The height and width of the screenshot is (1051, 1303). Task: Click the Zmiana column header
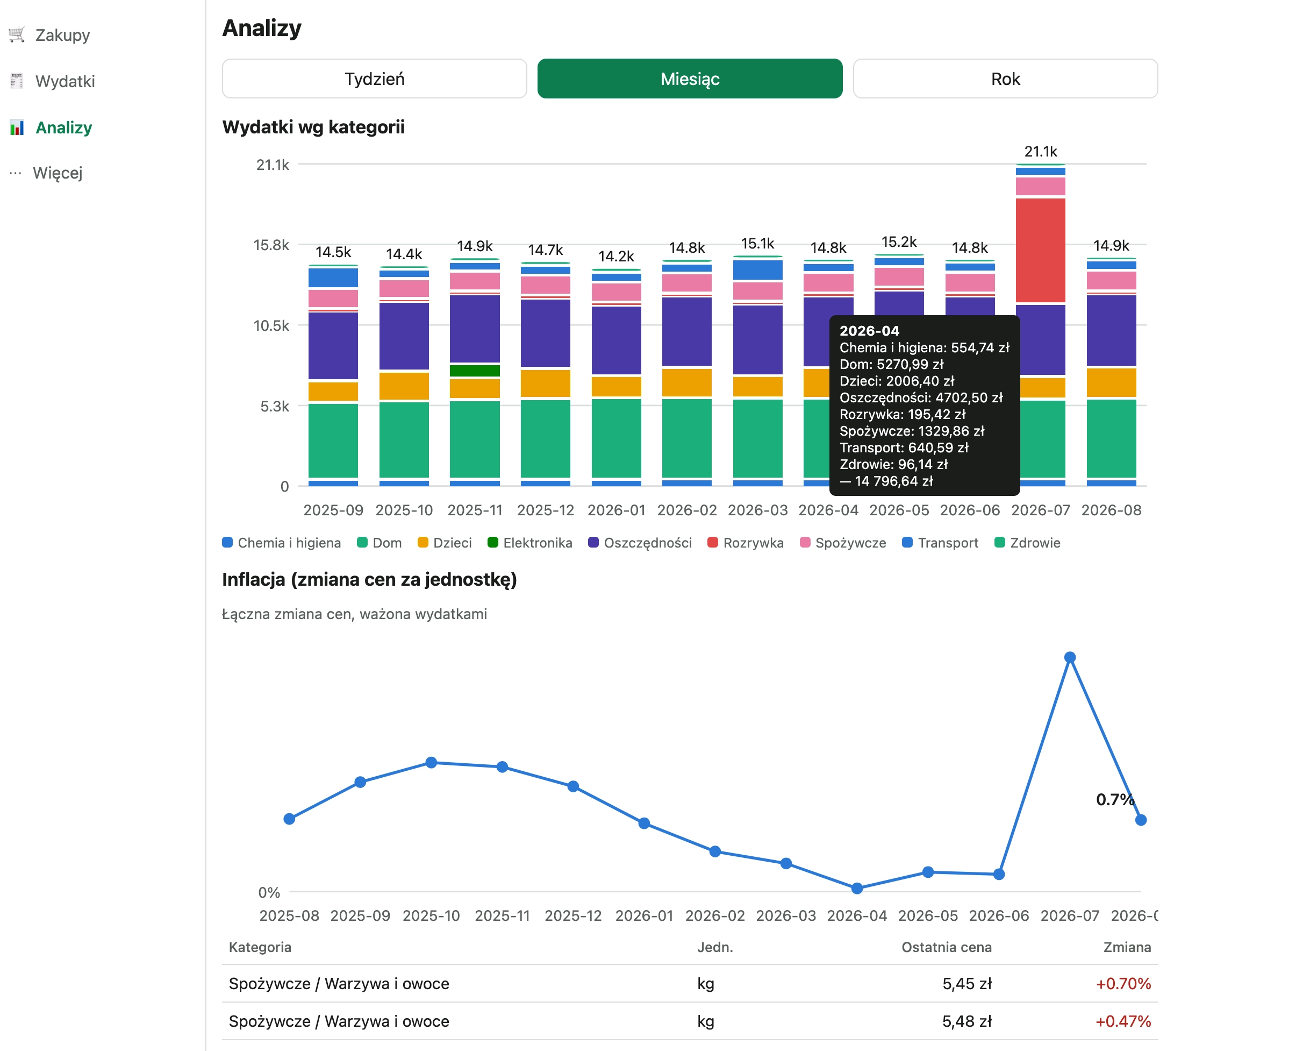point(1127,947)
